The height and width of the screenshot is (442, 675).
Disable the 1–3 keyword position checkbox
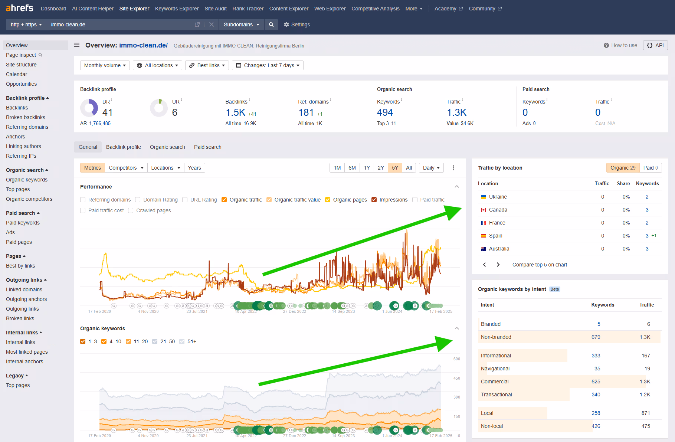tap(83, 341)
